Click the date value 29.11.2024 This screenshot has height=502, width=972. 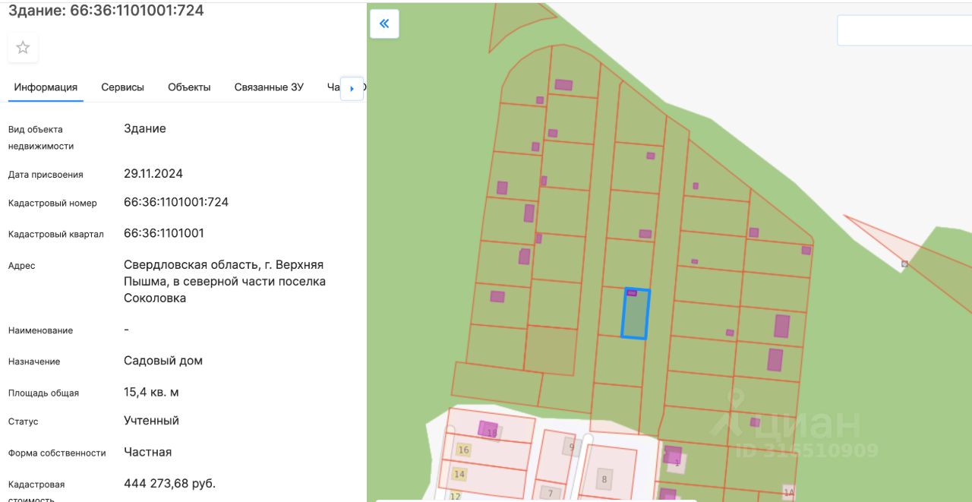tap(153, 173)
